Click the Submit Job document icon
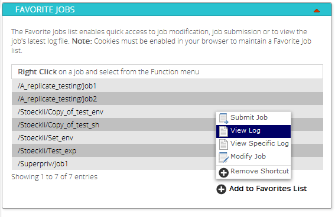Image resolution: width=335 pixels, height=217 pixels. [223, 119]
